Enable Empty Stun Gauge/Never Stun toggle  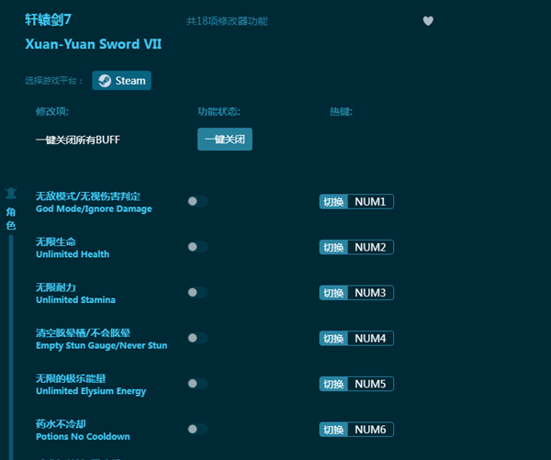coord(197,338)
